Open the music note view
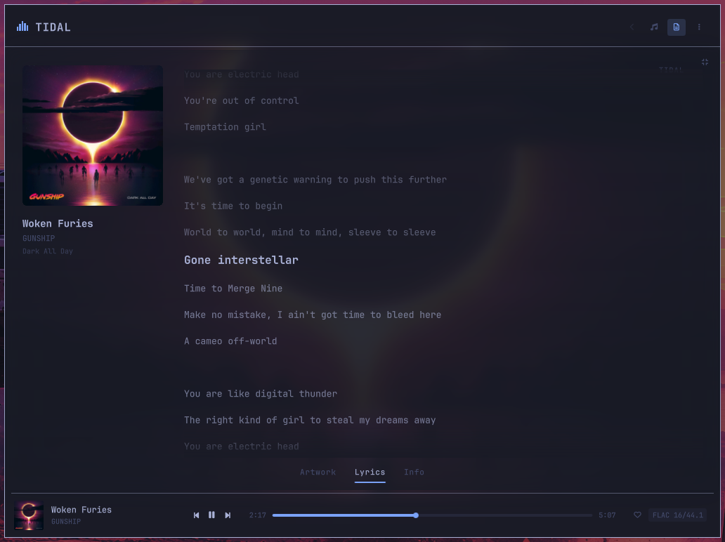Screen dimensions: 725x542 (654, 27)
